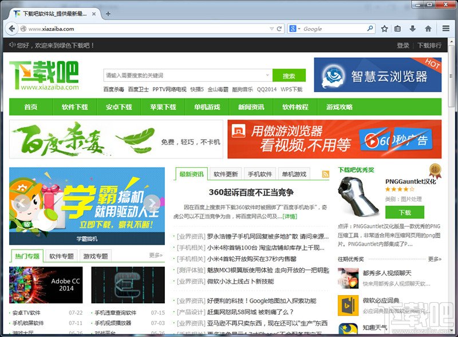This screenshot has height=337, width=458.
Task: Open headline 360起诉百度不正当竞争
Action: (x=251, y=192)
